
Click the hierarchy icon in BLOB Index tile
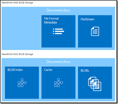pos(22,83)
